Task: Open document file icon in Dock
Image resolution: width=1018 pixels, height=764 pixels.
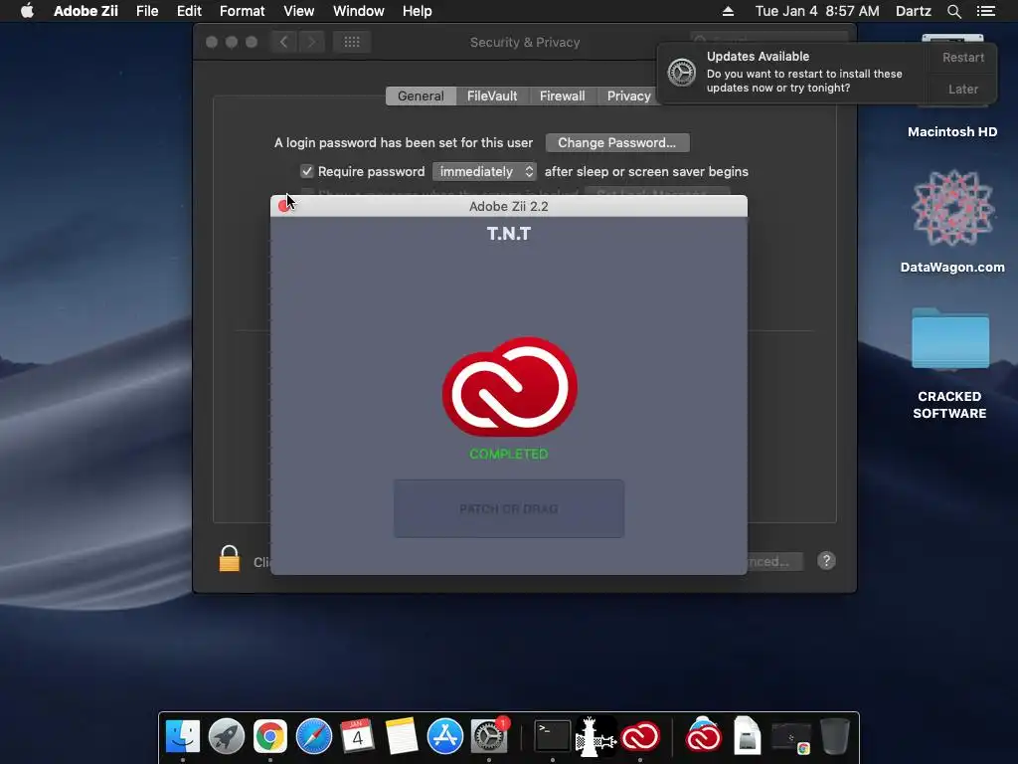Action: pyautogui.click(x=748, y=736)
